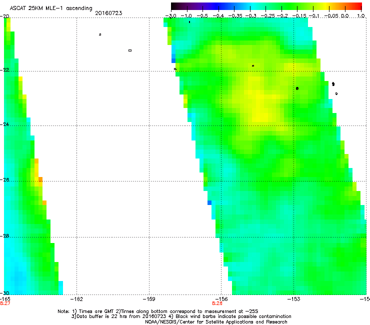Click the -3.0 color scale label
This screenshot has height=325, width=370.
(x=170, y=16)
